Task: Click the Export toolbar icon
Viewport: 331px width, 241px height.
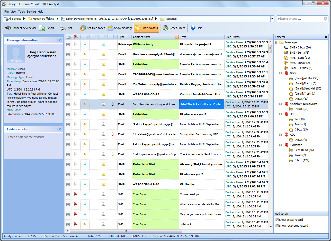Action: coord(42,28)
